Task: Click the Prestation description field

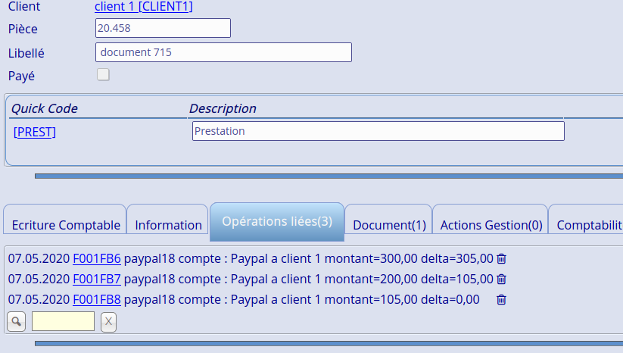Action: point(378,131)
